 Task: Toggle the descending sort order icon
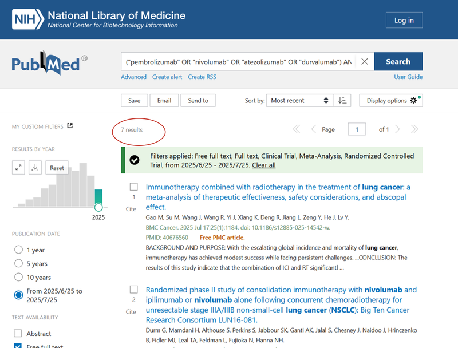[342, 100]
